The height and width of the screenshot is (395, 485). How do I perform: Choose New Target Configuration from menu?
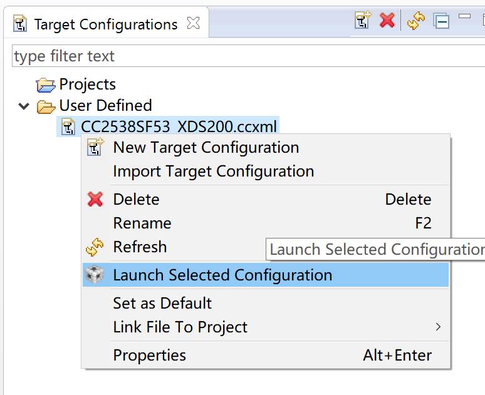(x=206, y=148)
